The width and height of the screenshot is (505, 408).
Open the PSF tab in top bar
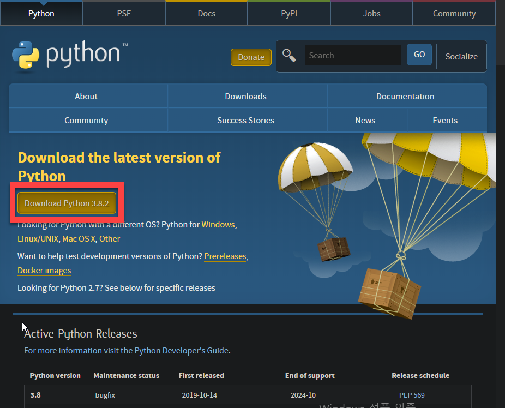pos(124,14)
